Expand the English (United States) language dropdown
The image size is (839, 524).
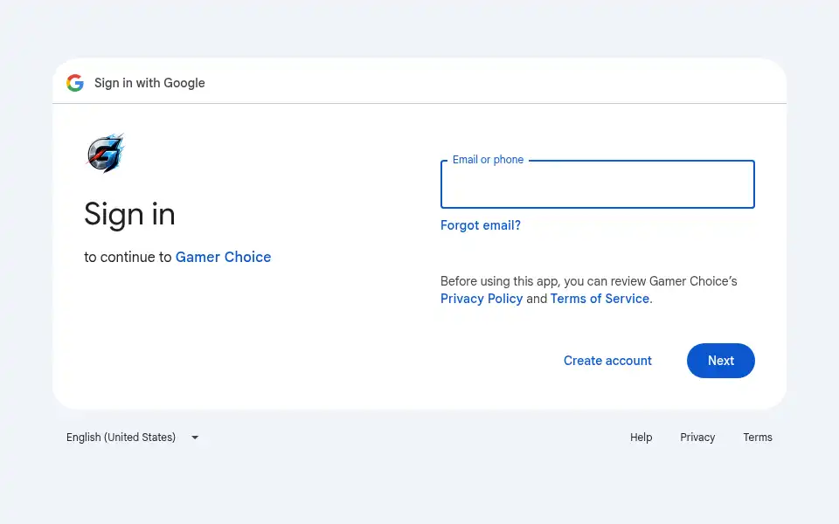pyautogui.click(x=132, y=438)
